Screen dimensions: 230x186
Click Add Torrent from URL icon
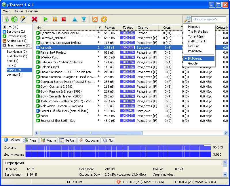(x=14, y=19)
